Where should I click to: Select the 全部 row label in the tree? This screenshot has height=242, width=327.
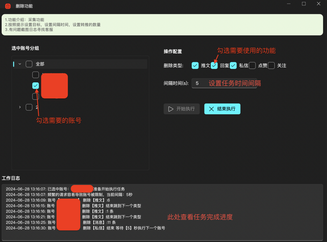pos(40,64)
